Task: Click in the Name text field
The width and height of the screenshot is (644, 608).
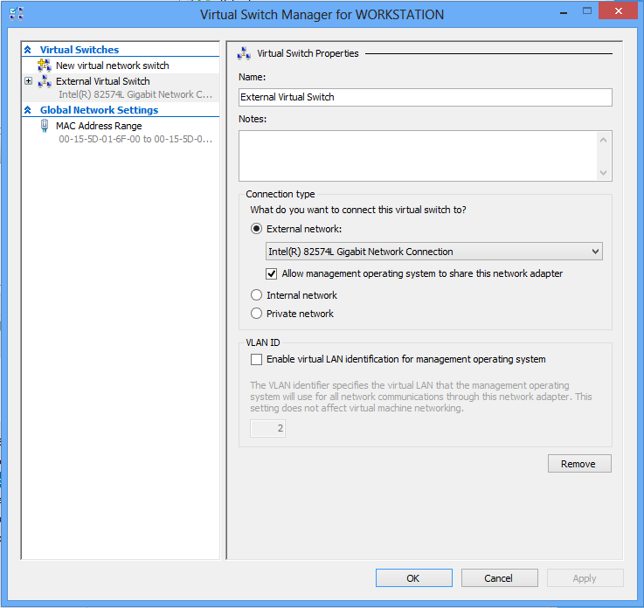Action: [425, 97]
